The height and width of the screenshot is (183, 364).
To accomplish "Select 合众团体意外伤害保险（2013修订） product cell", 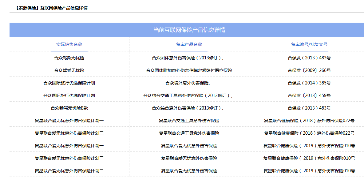I will pyautogui.click(x=189, y=58).
